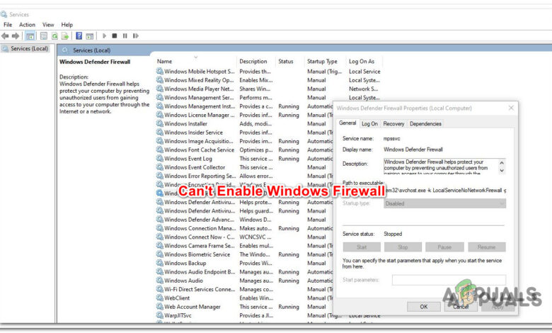Select the Windows Audio Endpoint B... row
Image resolution: width=552 pixels, height=333 pixels.
(x=245, y=272)
